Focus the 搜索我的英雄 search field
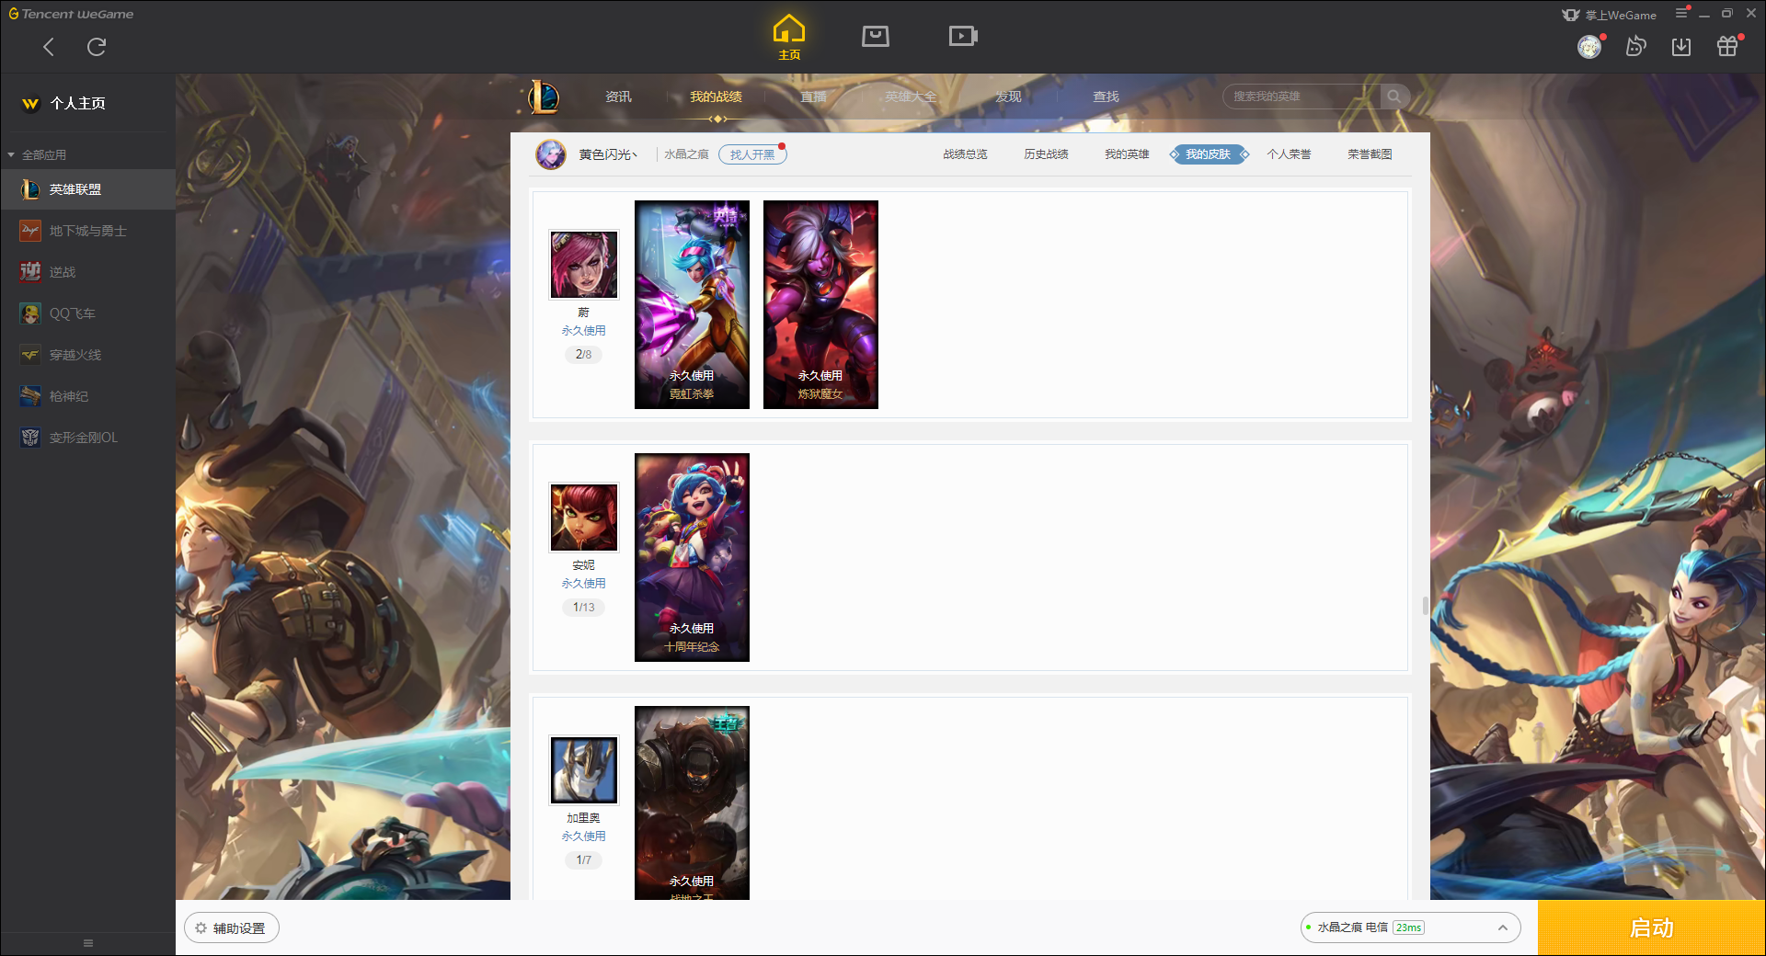 (x=1302, y=97)
